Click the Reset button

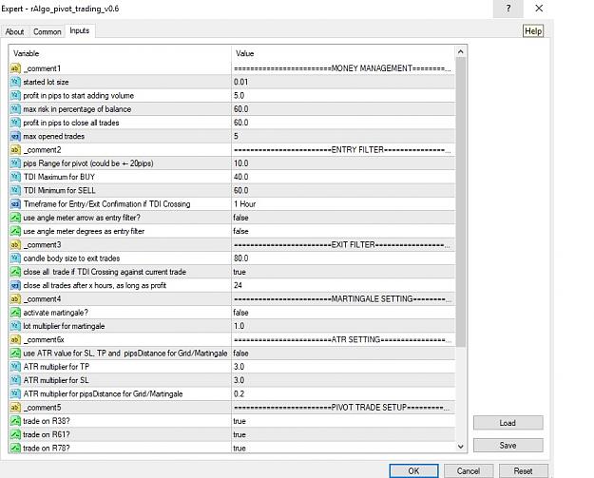[523, 470]
